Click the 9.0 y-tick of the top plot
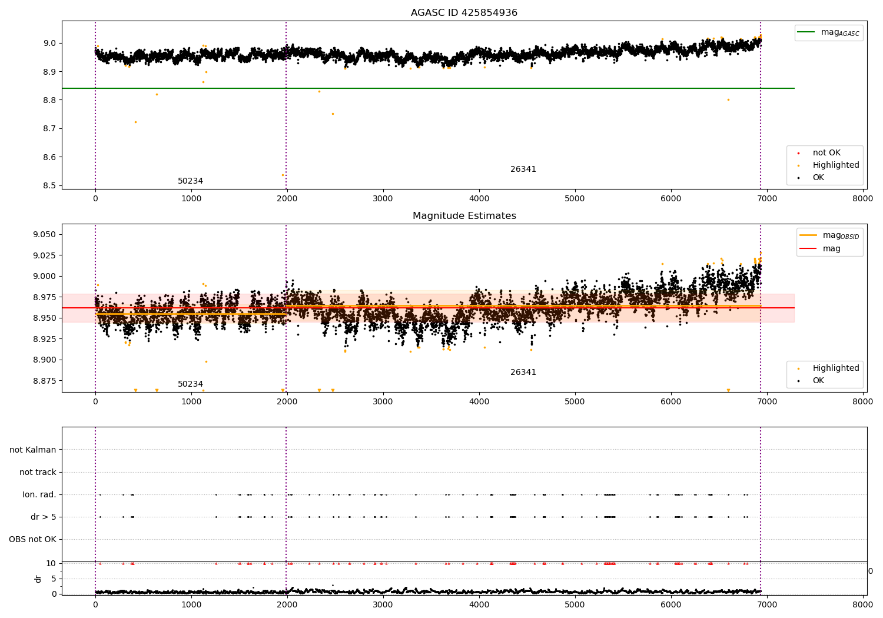Image resolution: width=883 pixels, height=618 pixels. point(49,43)
